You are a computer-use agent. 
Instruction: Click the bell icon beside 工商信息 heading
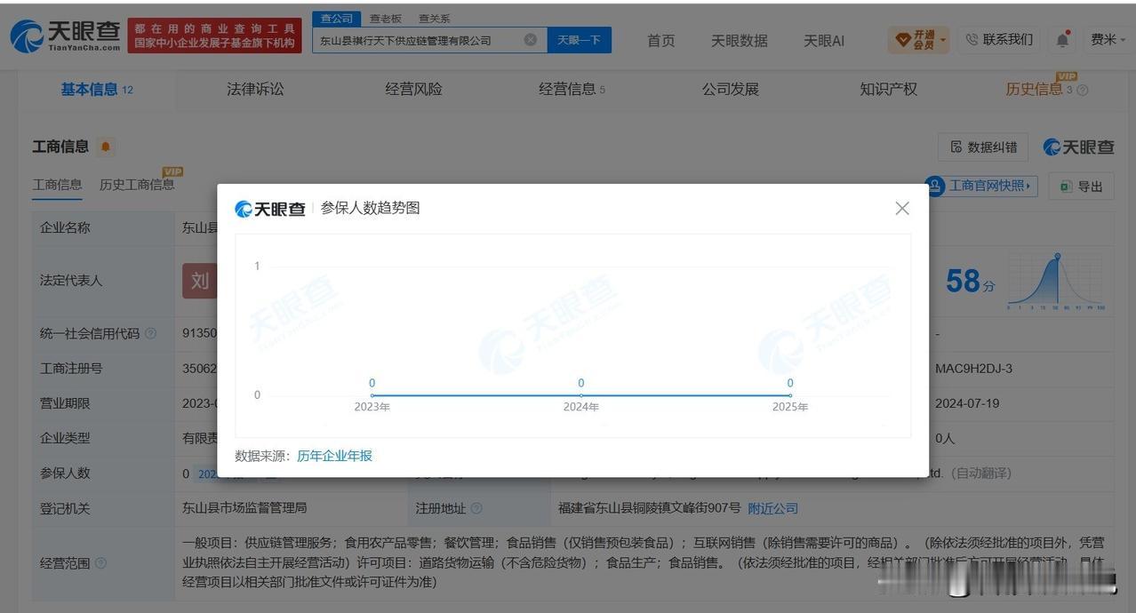coord(106,147)
